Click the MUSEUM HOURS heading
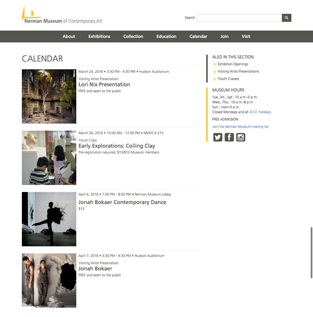 (x=228, y=90)
